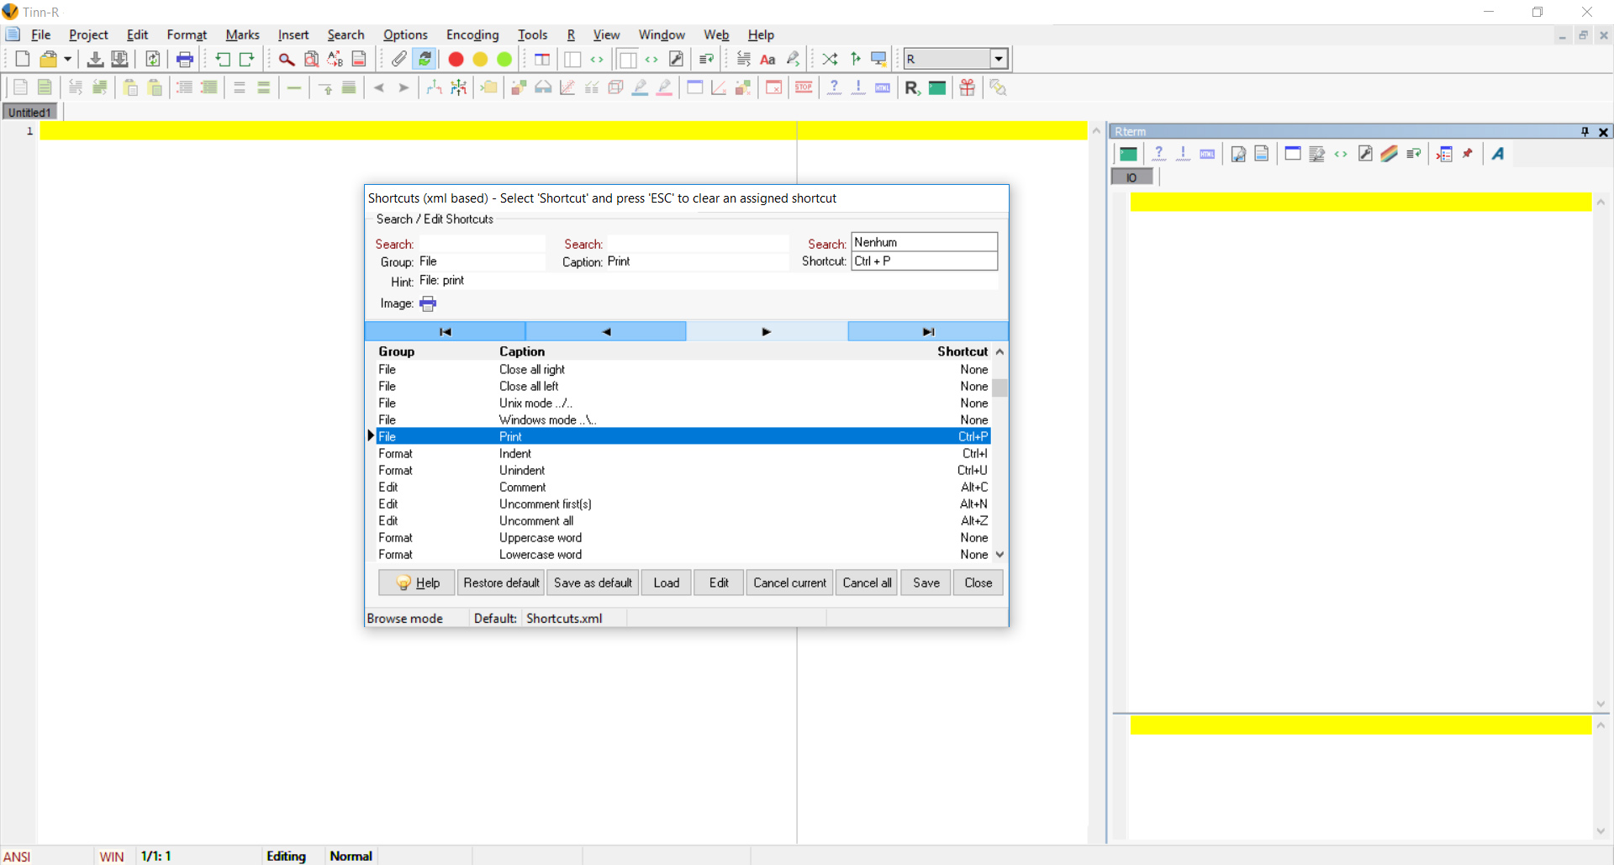
Task: Click the Shortcut field showing Ctrl + P
Action: [925, 261]
